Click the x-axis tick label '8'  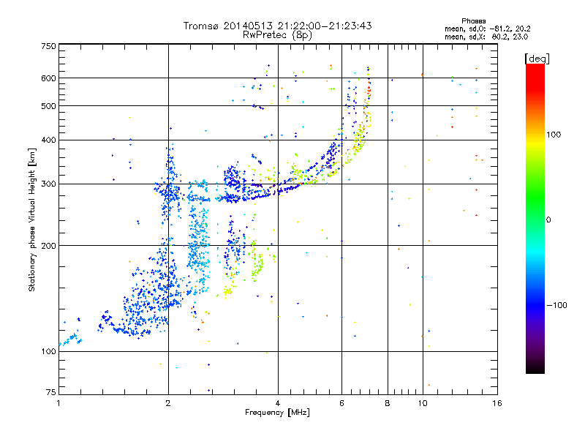pyautogui.click(x=388, y=403)
